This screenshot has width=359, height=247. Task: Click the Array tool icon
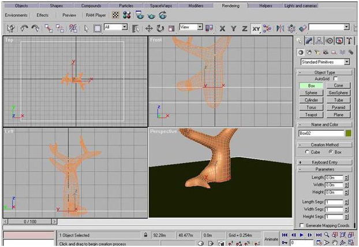tap(291, 29)
